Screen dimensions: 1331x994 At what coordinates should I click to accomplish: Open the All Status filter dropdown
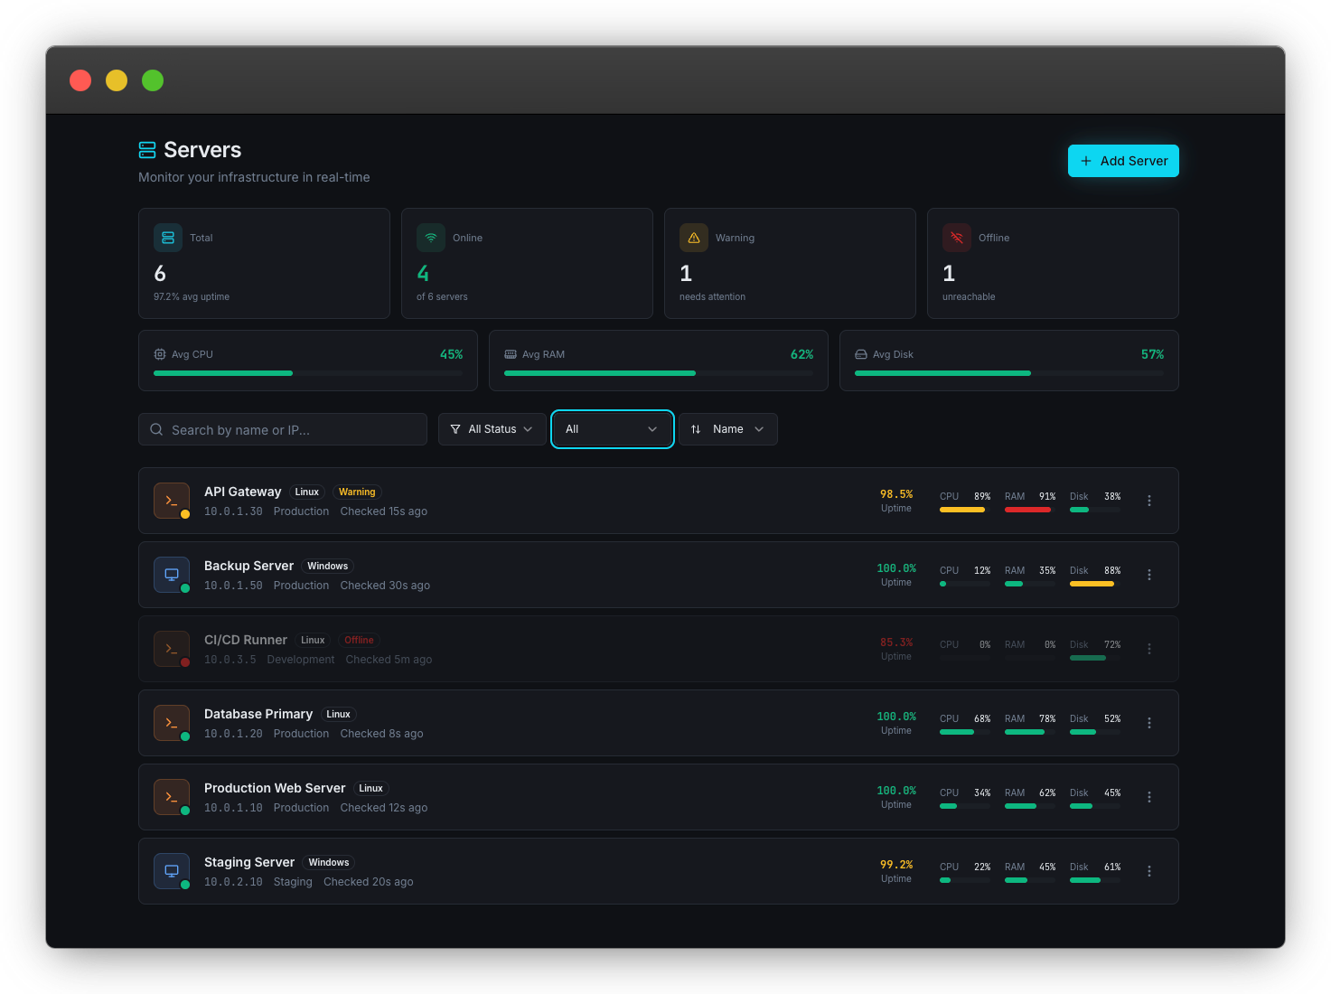click(x=492, y=428)
